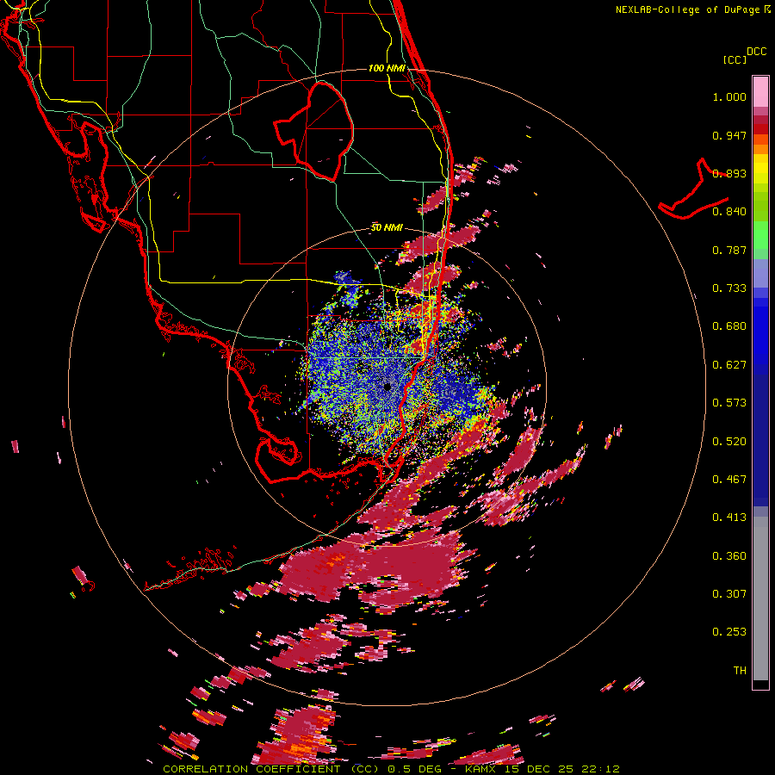Click the 0.573 scale label
This screenshot has height=775, width=775.
click(729, 403)
